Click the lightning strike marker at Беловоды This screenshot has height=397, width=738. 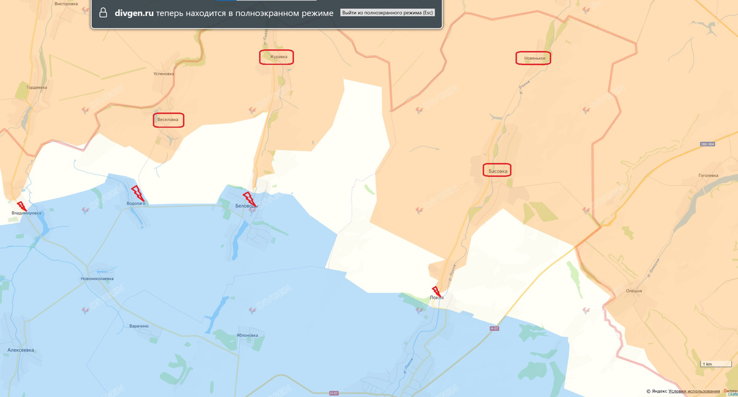[x=250, y=200]
